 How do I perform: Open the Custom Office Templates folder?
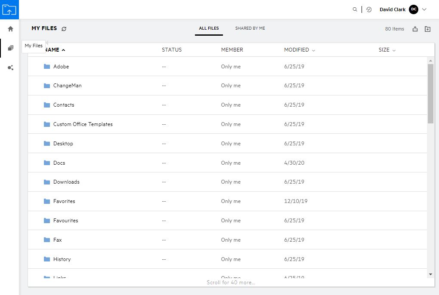pos(83,124)
